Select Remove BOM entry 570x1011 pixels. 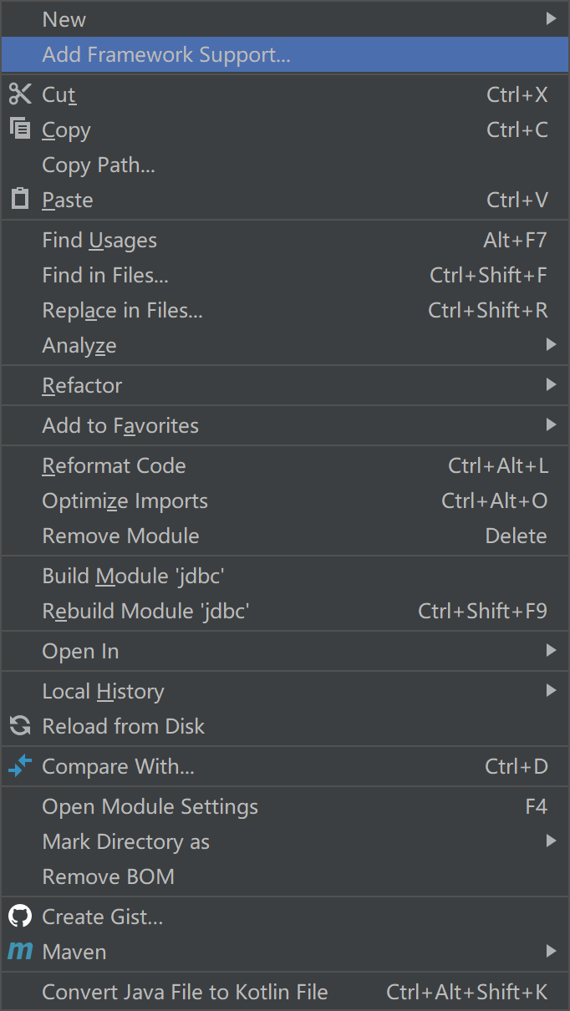click(285, 876)
